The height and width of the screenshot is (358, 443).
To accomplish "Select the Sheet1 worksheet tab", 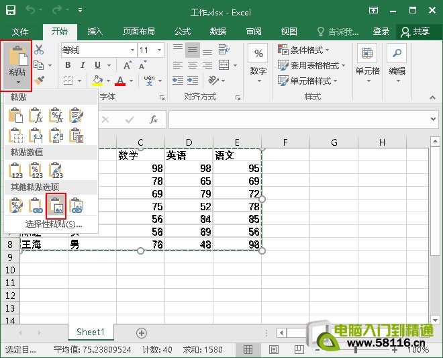I will pos(91,332).
